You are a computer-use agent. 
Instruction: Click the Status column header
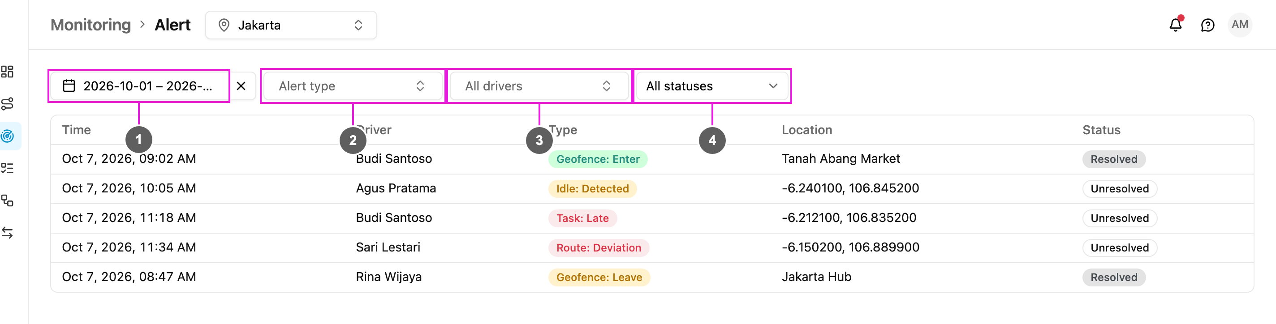click(x=1101, y=130)
